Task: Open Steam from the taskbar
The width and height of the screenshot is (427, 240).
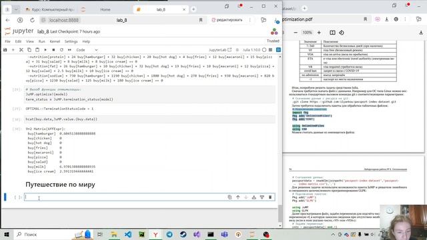Action: [x=183, y=234]
